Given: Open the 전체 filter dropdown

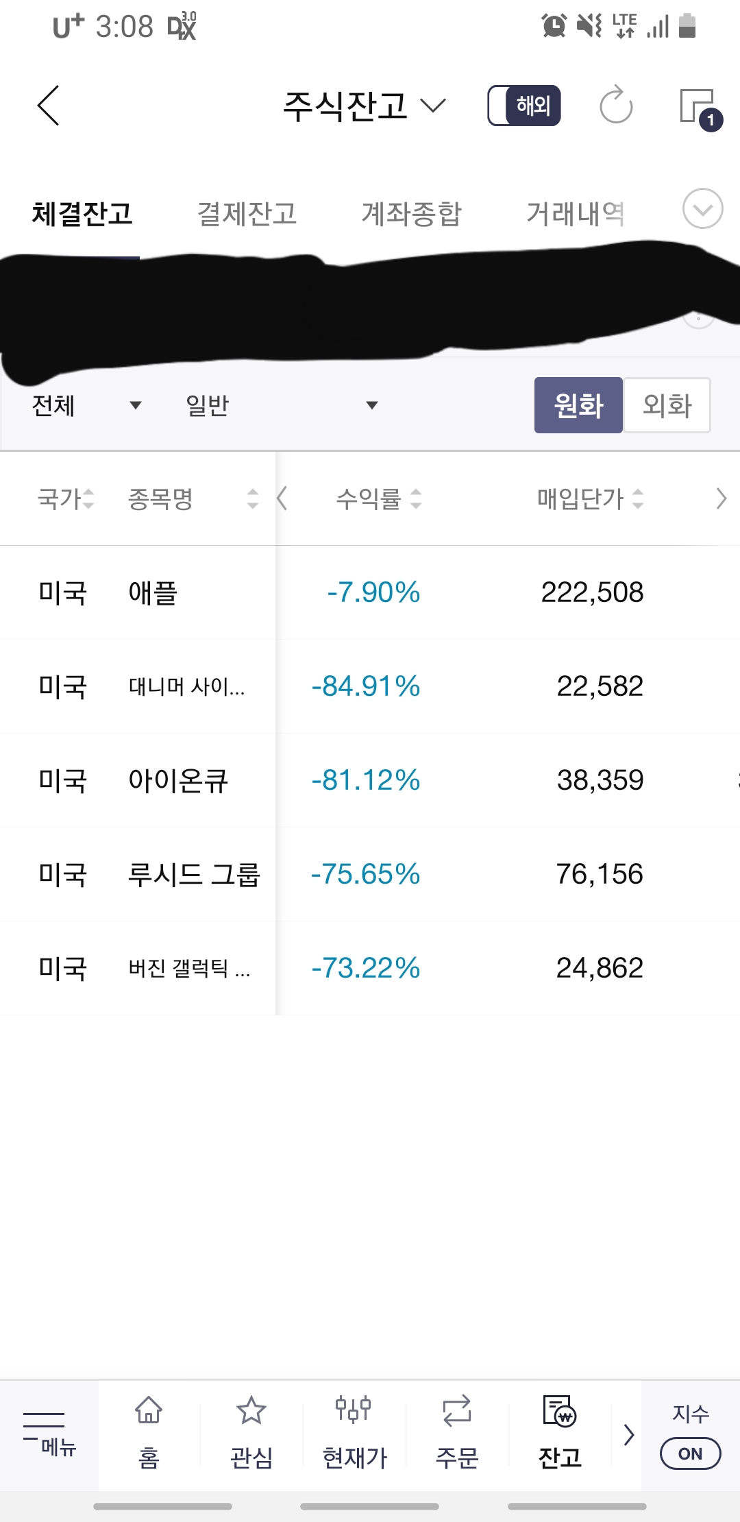Looking at the screenshot, I should pos(86,405).
